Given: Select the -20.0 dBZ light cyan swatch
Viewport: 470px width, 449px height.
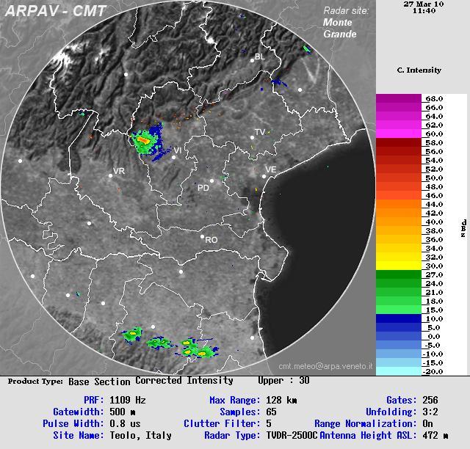Looking at the screenshot, I should point(399,371).
